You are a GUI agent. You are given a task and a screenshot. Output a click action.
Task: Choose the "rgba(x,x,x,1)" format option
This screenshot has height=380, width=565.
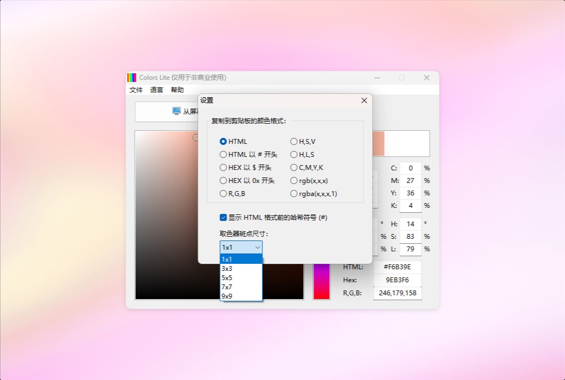click(x=294, y=193)
